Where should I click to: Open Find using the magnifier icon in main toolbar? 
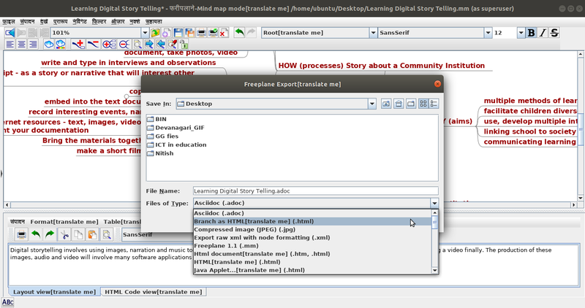click(x=137, y=45)
